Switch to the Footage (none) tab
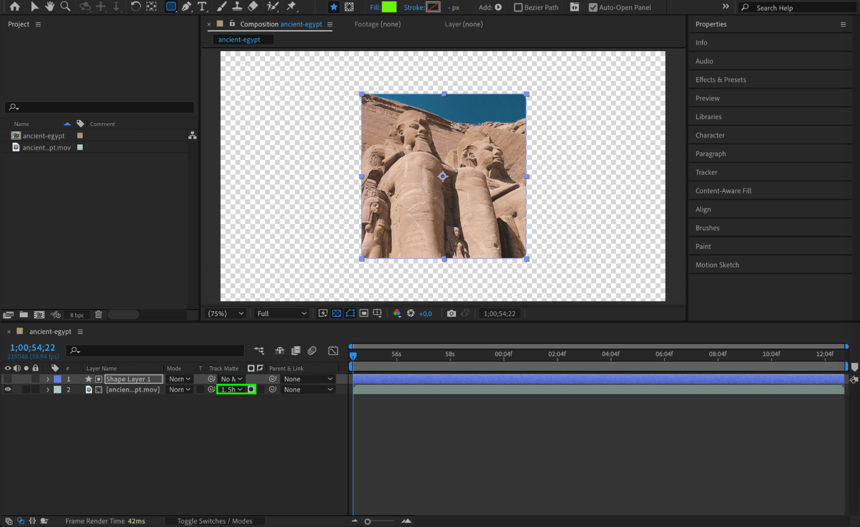 377,24
